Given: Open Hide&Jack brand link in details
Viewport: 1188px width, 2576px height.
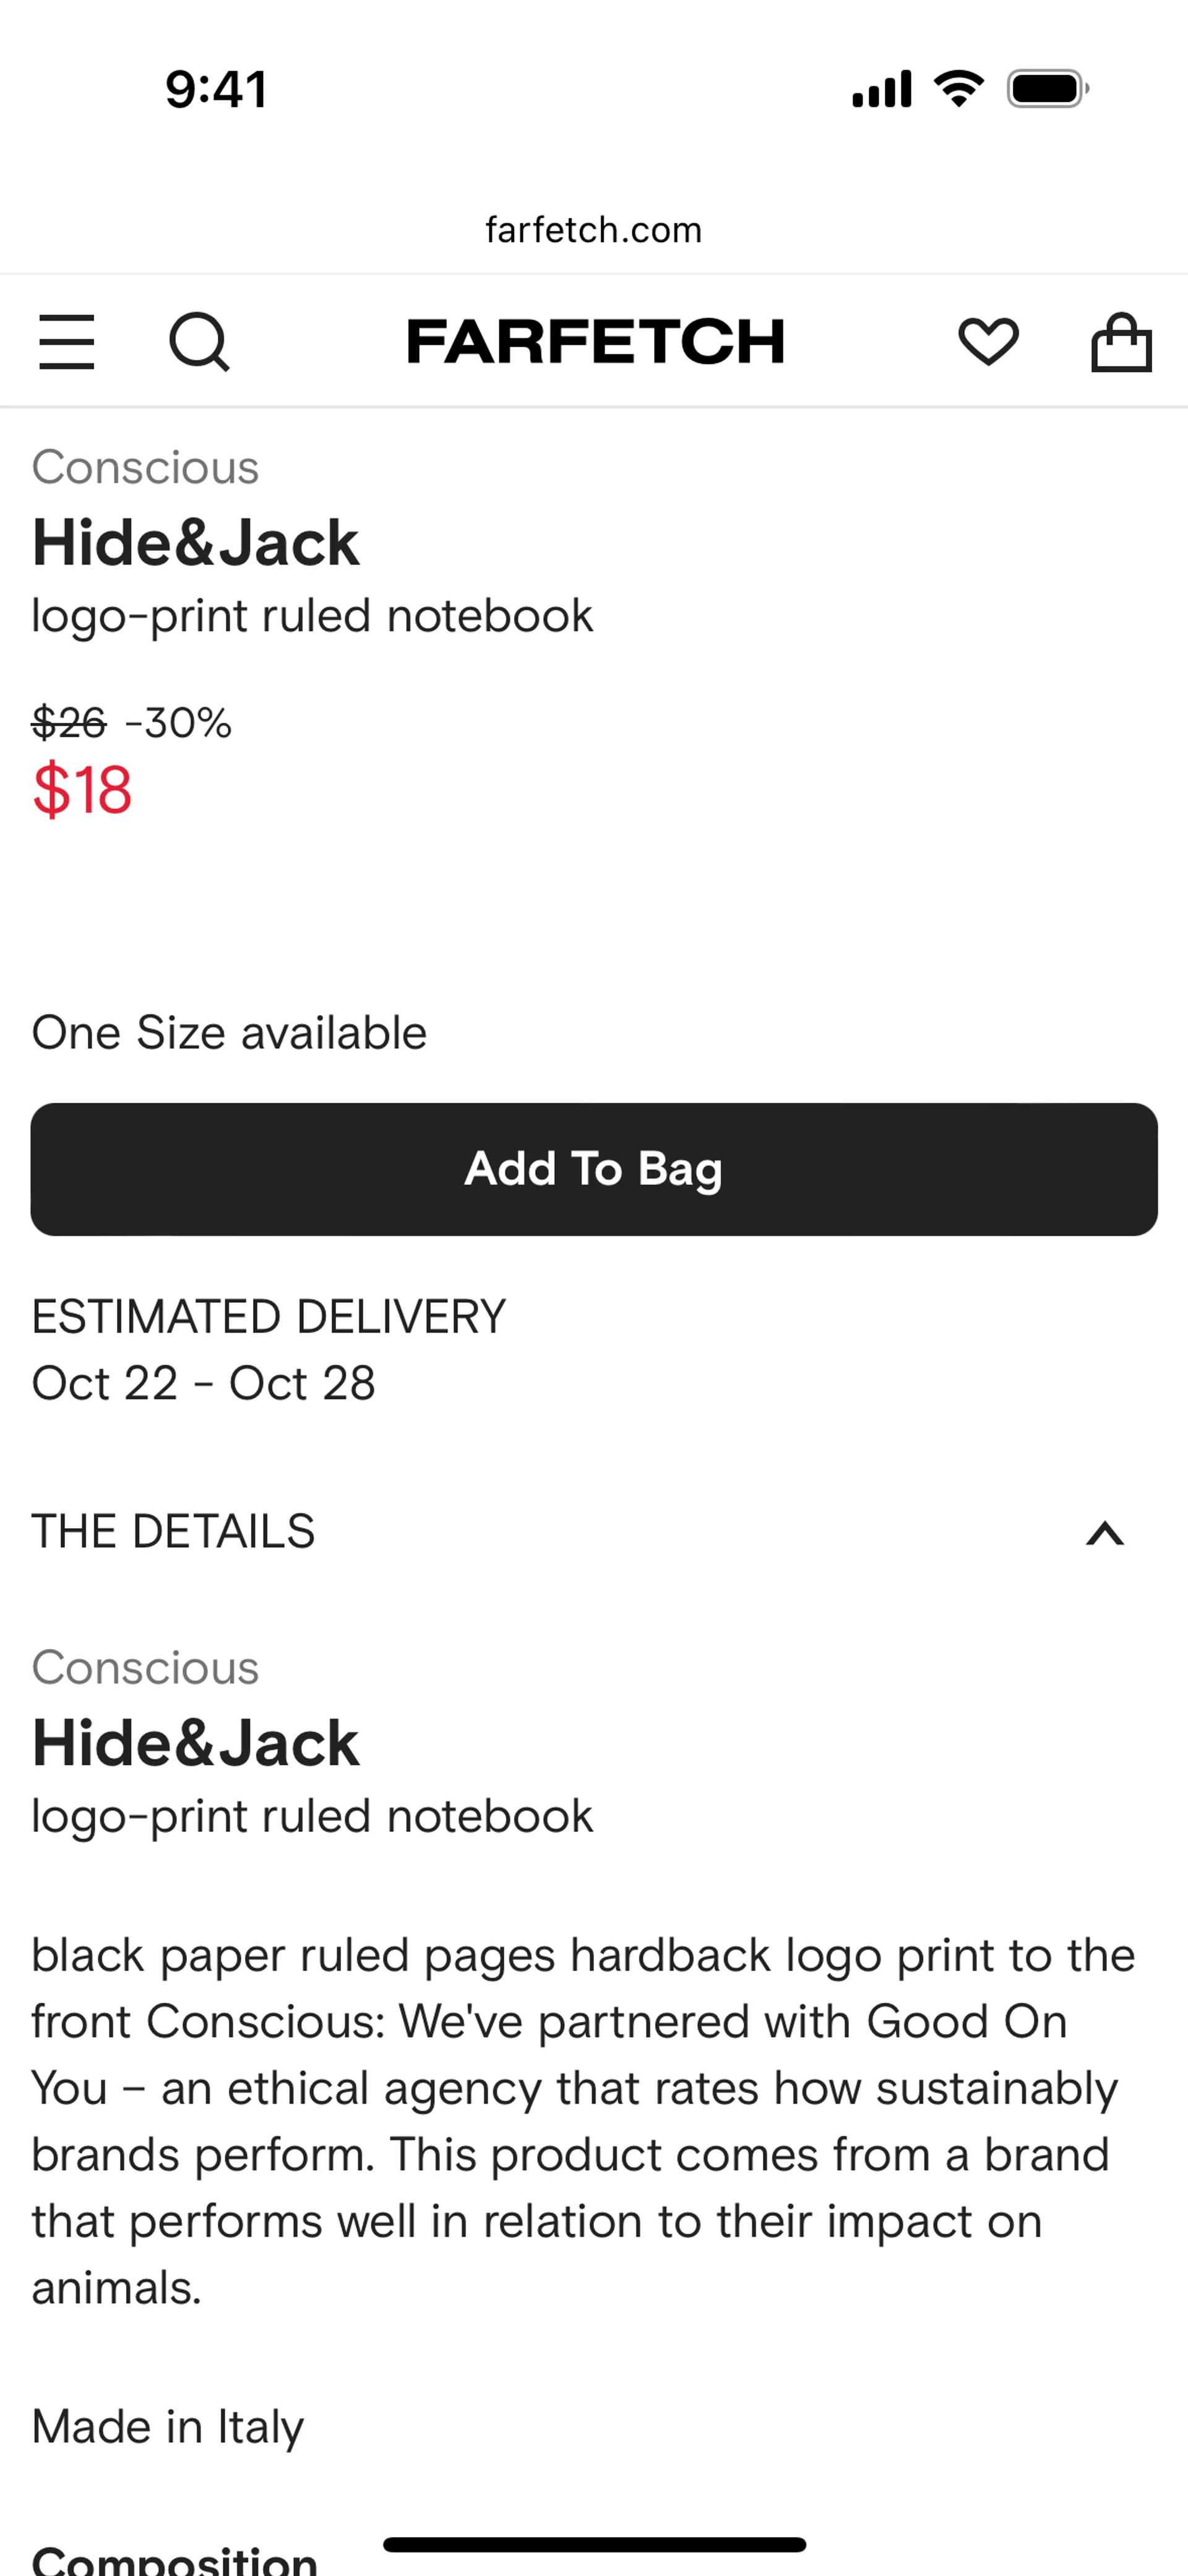Looking at the screenshot, I should point(195,1743).
